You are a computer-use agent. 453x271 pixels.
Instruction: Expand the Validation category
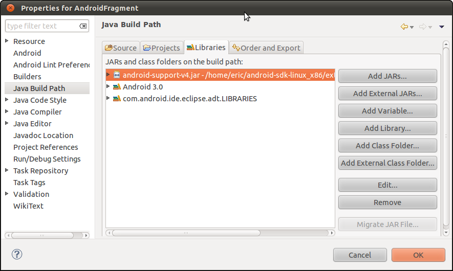coord(7,194)
